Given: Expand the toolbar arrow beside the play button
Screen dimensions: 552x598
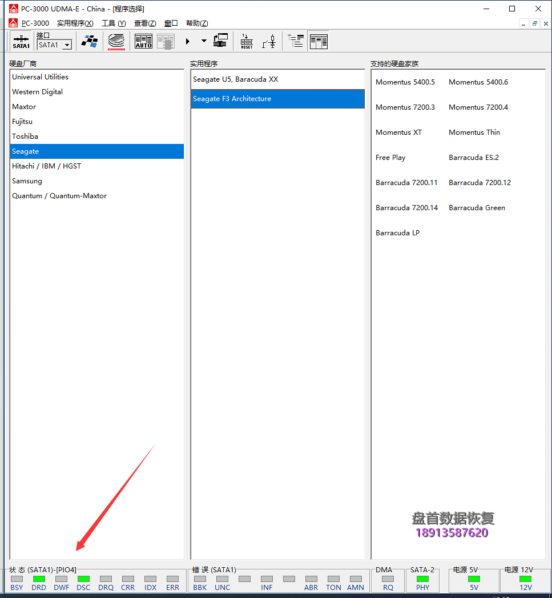Looking at the screenshot, I should tap(204, 41).
